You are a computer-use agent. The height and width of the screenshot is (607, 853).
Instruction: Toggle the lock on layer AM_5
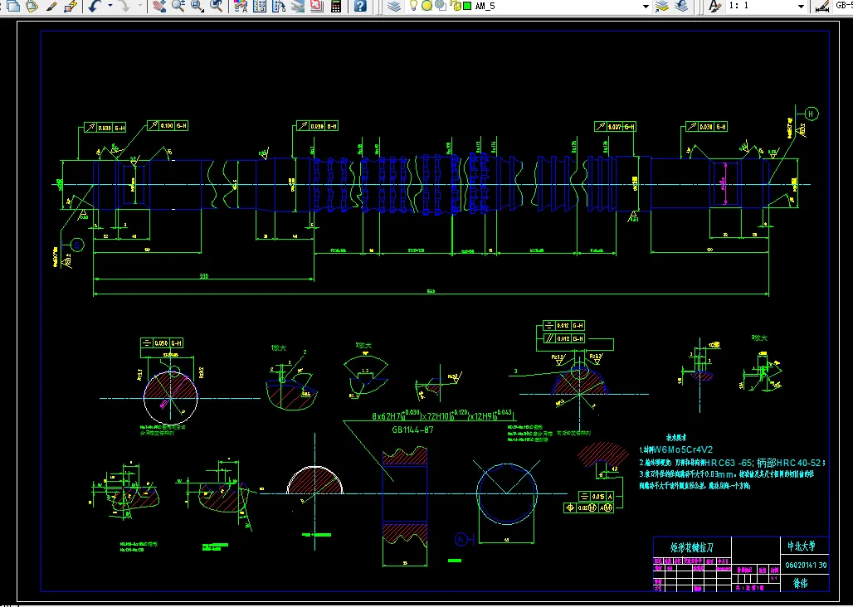[454, 6]
